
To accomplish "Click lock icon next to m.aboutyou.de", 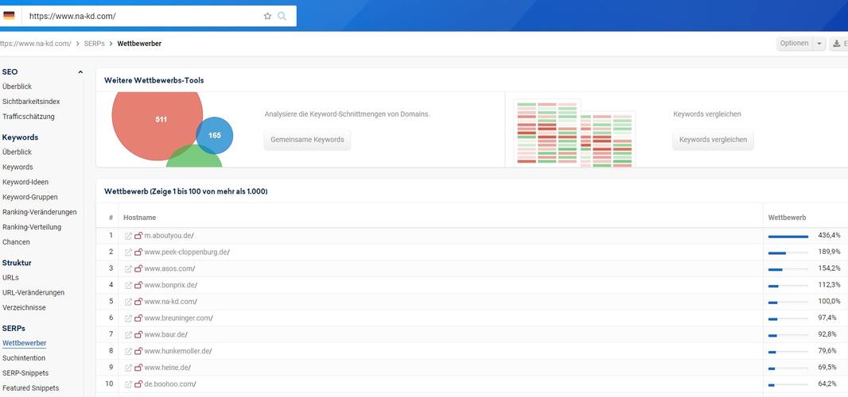I will (x=138, y=236).
